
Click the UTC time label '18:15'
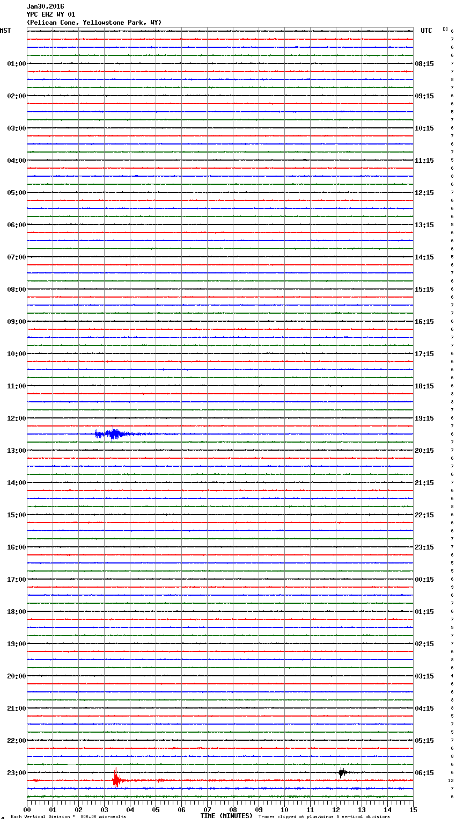[x=424, y=386]
